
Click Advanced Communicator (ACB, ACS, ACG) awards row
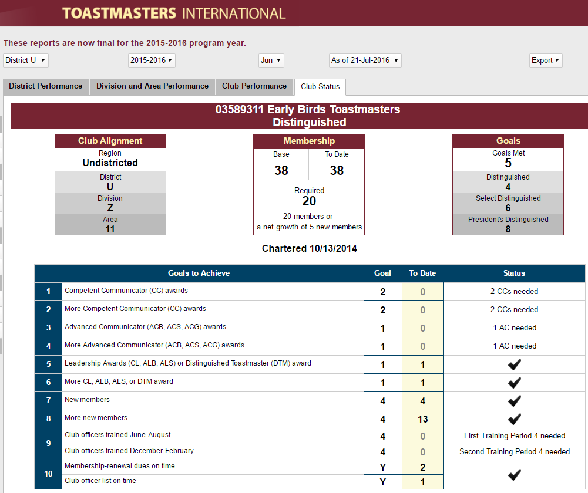click(x=310, y=328)
